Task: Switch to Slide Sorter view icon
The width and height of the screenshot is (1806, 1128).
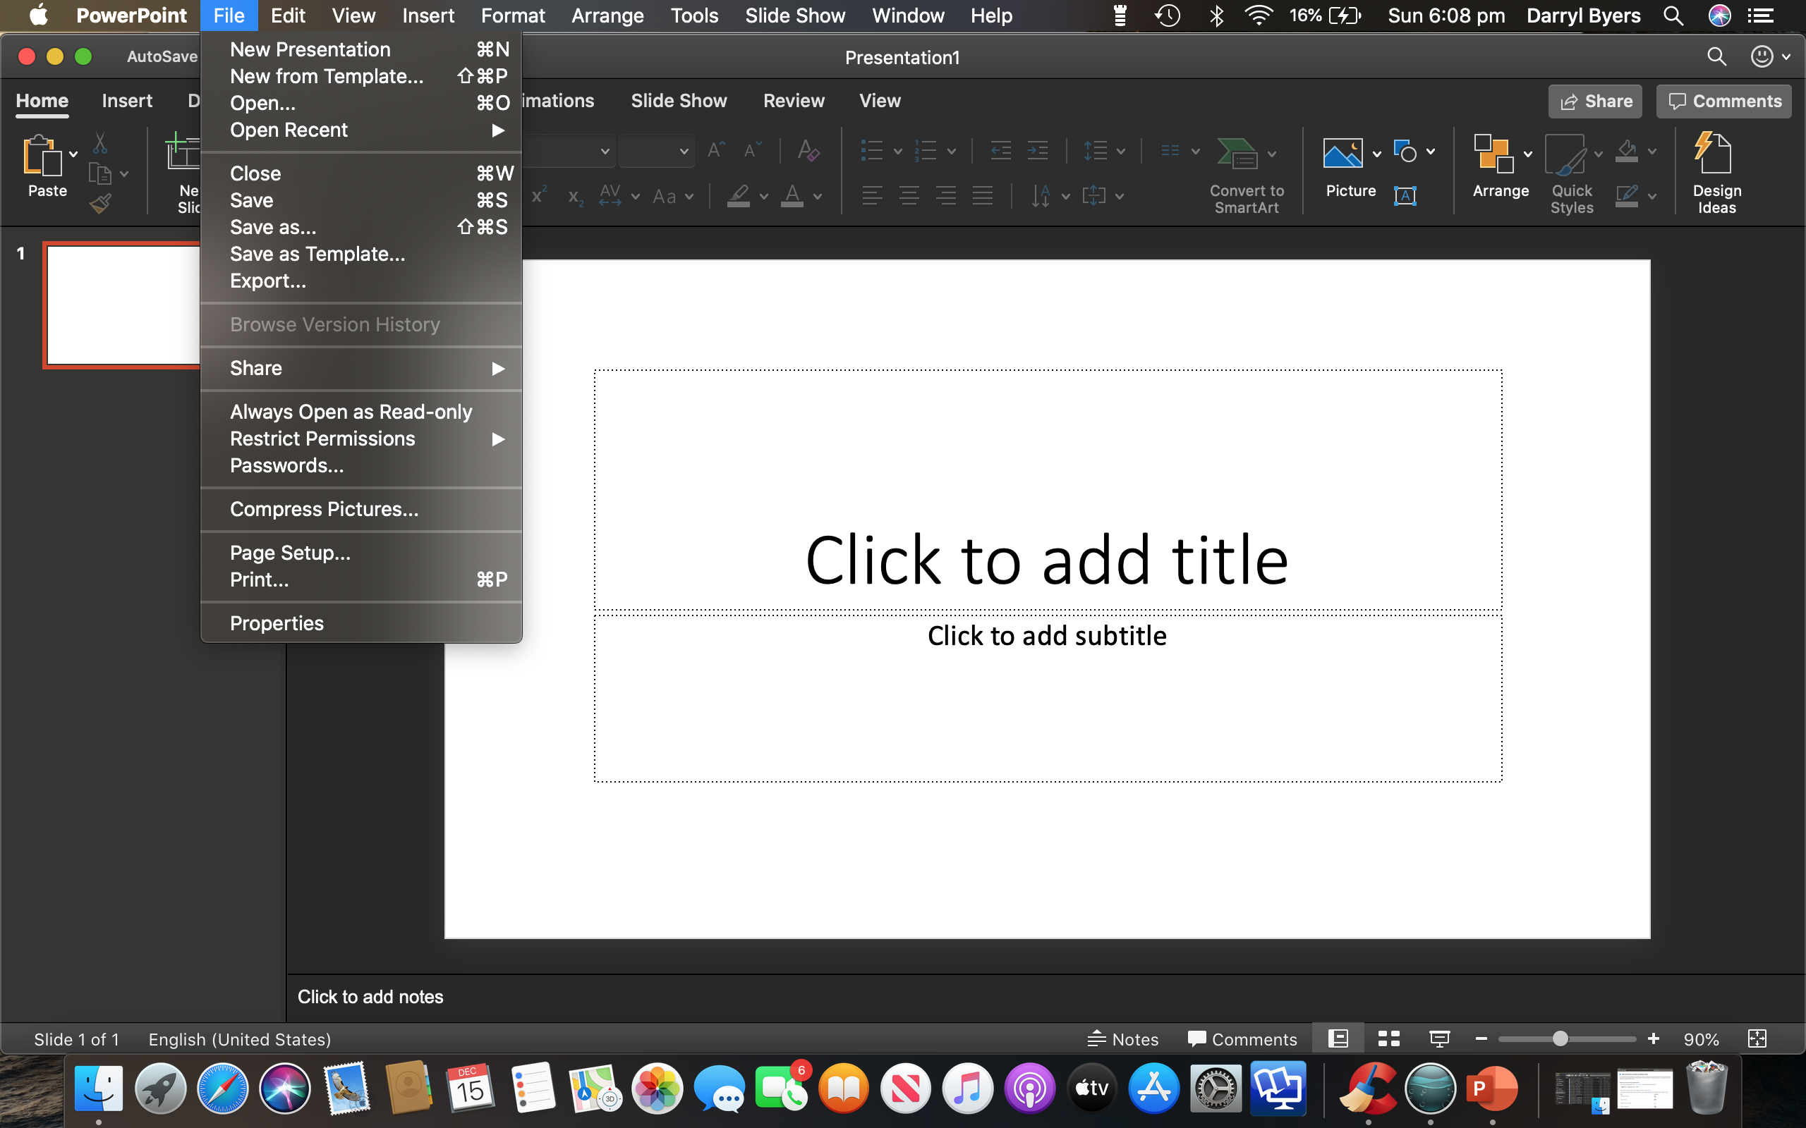Action: 1389,1038
